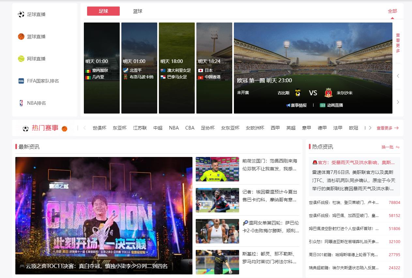Switch to the 篮球 tab
The width and height of the screenshot is (412, 278).
coord(138,11)
